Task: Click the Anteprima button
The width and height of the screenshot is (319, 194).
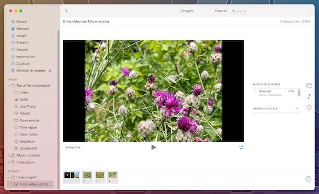Action: click(73, 147)
